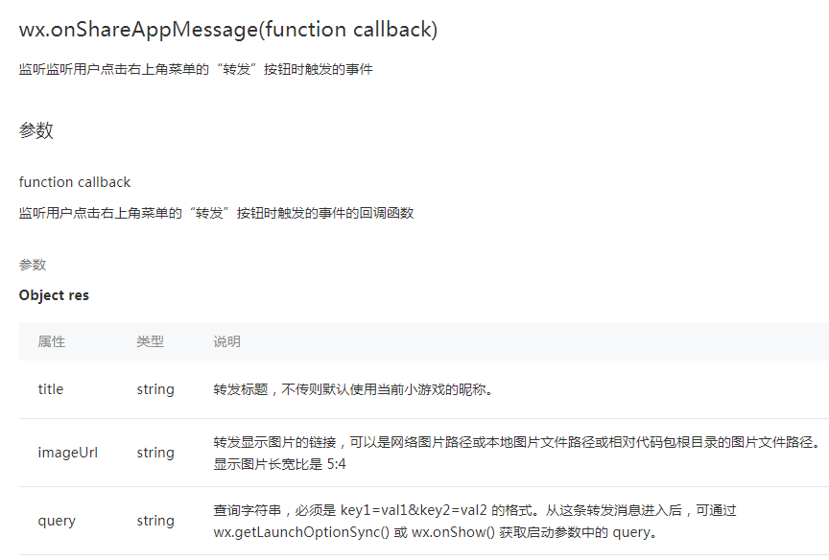Click the 属性 column header in the table
The width and height of the screenshot is (829, 560).
click(52, 341)
